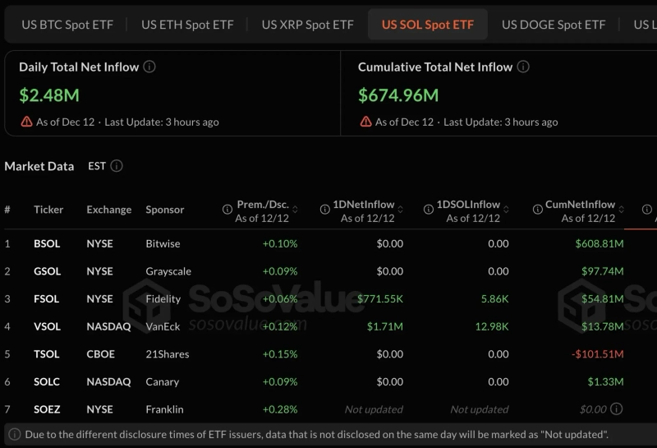
Task: Click warning icon under Cumulative Total Net Inflow
Action: 365,122
